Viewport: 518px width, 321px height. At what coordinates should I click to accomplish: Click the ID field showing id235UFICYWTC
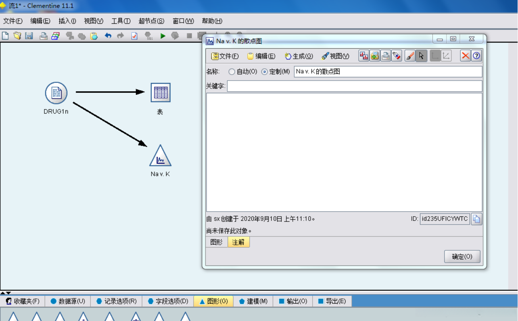tap(445, 219)
